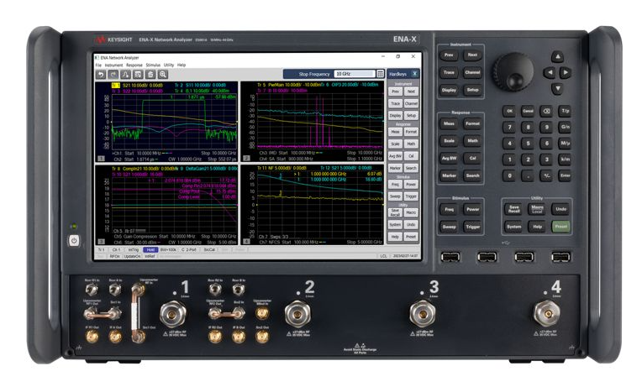The height and width of the screenshot is (387, 642).
Task: Open the Stimulus menu
Action: pos(153,65)
